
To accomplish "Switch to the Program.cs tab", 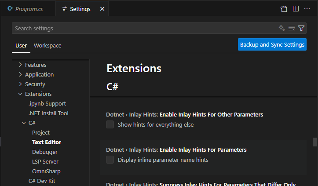I will 29,9.
